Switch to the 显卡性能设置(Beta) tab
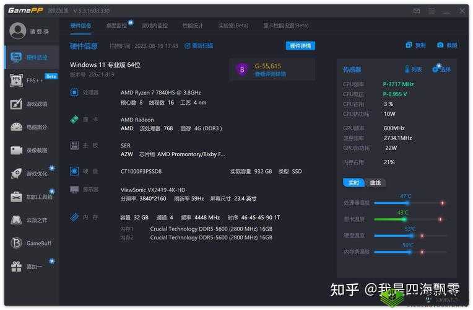The height and width of the screenshot is (310, 473). click(285, 25)
